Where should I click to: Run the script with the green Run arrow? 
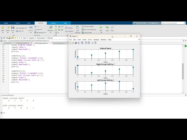[x=101, y=27]
